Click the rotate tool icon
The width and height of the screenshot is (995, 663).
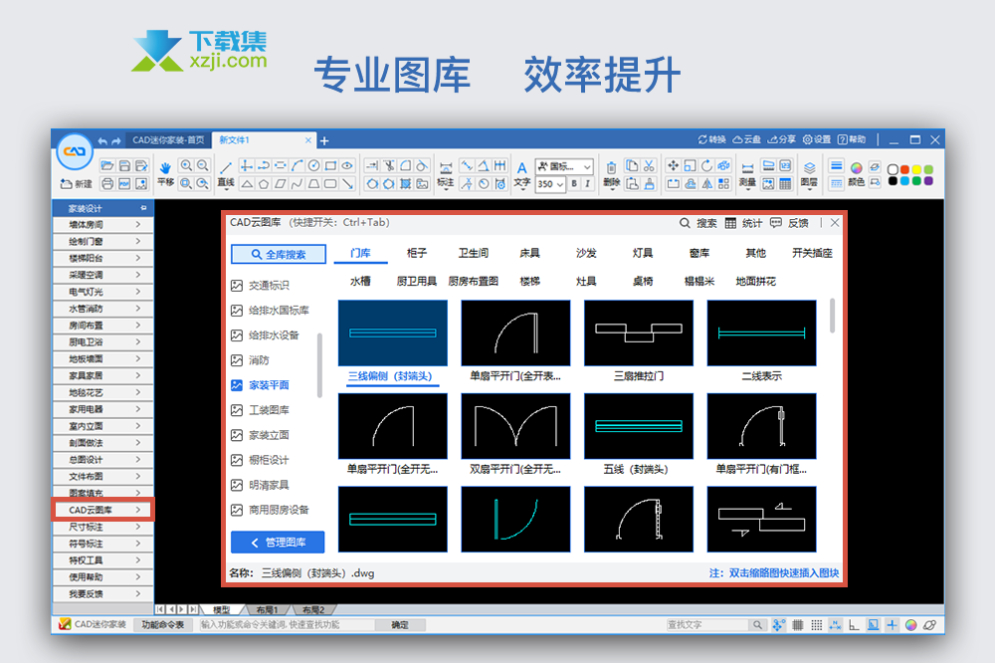click(x=706, y=165)
